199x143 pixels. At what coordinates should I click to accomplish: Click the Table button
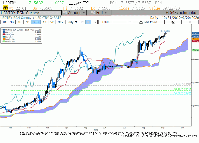tap(106, 22)
